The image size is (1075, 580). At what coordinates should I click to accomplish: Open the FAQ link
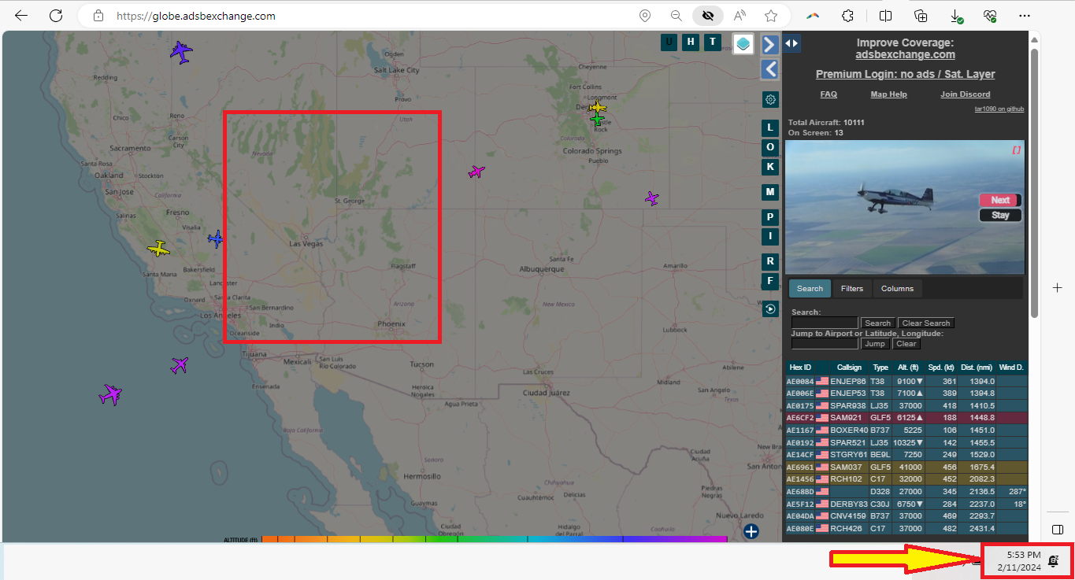[x=828, y=94]
